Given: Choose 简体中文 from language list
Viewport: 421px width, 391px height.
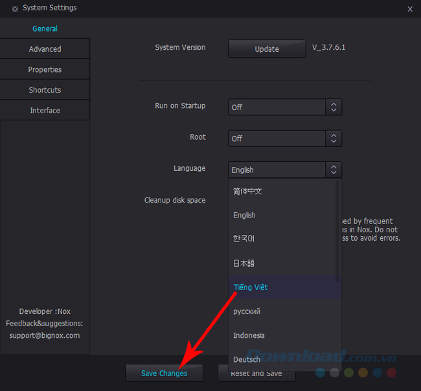Looking at the screenshot, I should 282,191.
